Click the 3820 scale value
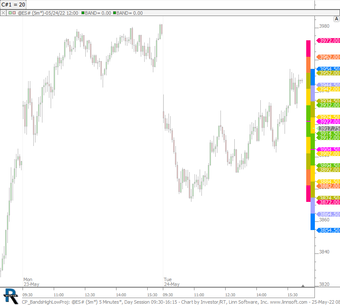Viewport: 340px width, 305px height. pos(324,284)
